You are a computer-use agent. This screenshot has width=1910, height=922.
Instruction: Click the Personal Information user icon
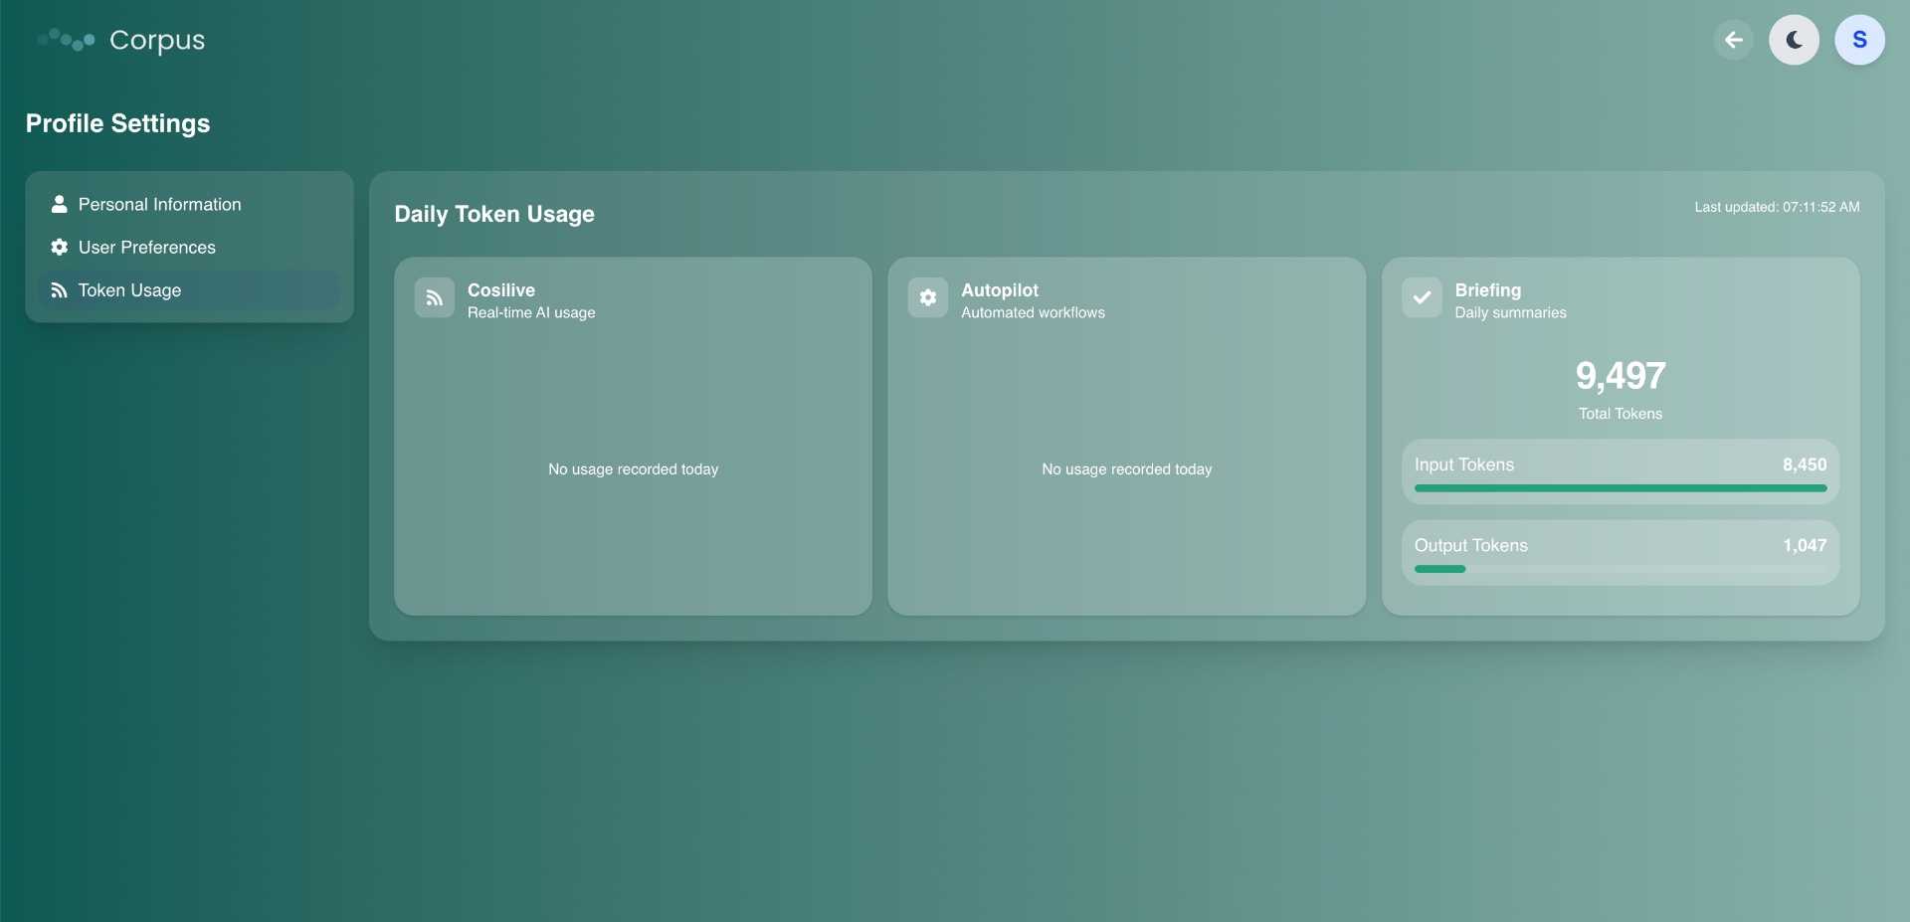[x=60, y=204]
